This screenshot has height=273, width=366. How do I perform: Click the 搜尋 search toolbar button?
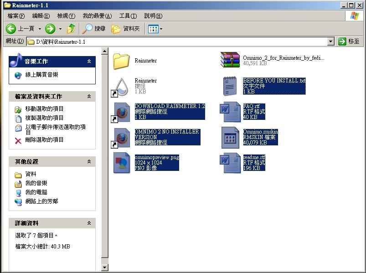[94, 29]
